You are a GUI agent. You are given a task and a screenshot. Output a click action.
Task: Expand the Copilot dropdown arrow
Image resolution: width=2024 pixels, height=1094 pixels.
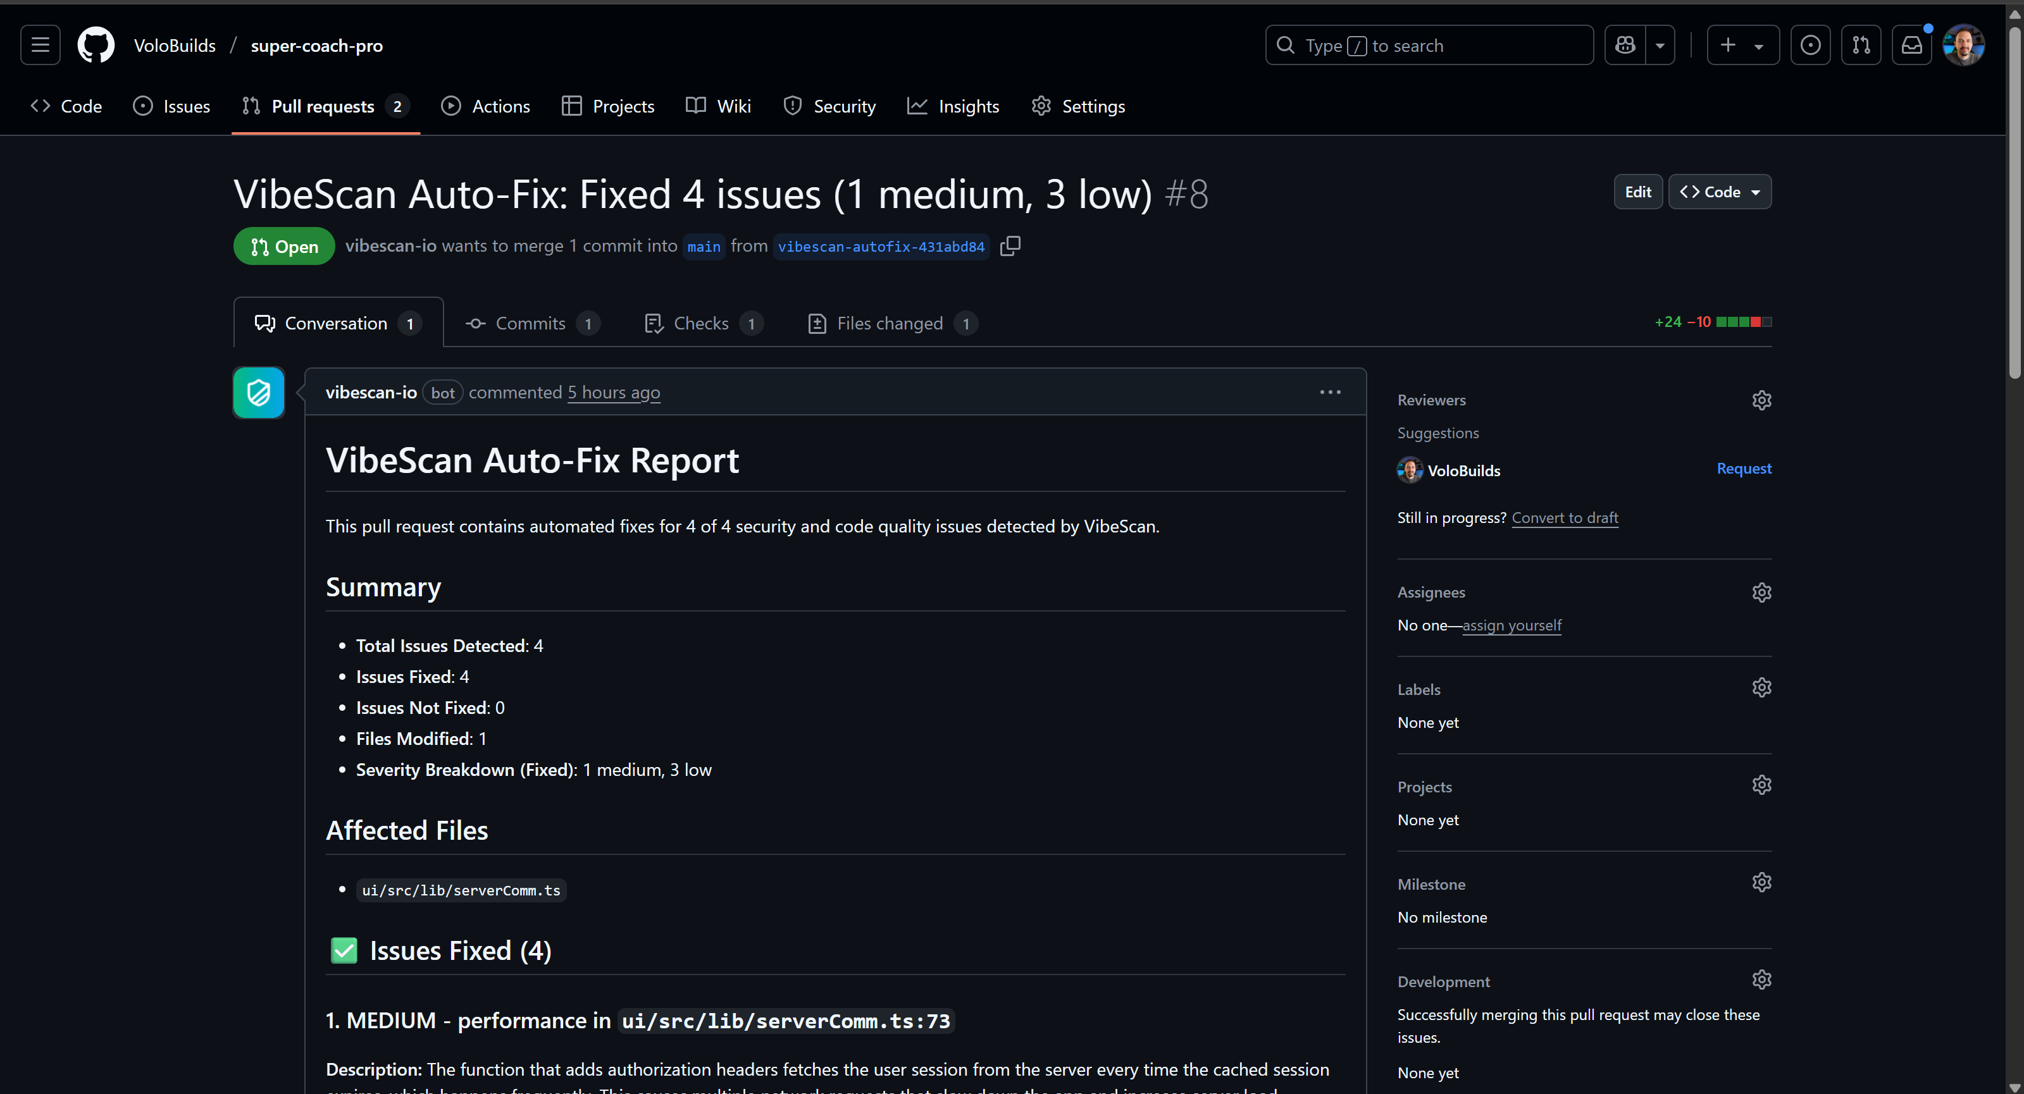pyautogui.click(x=1660, y=45)
